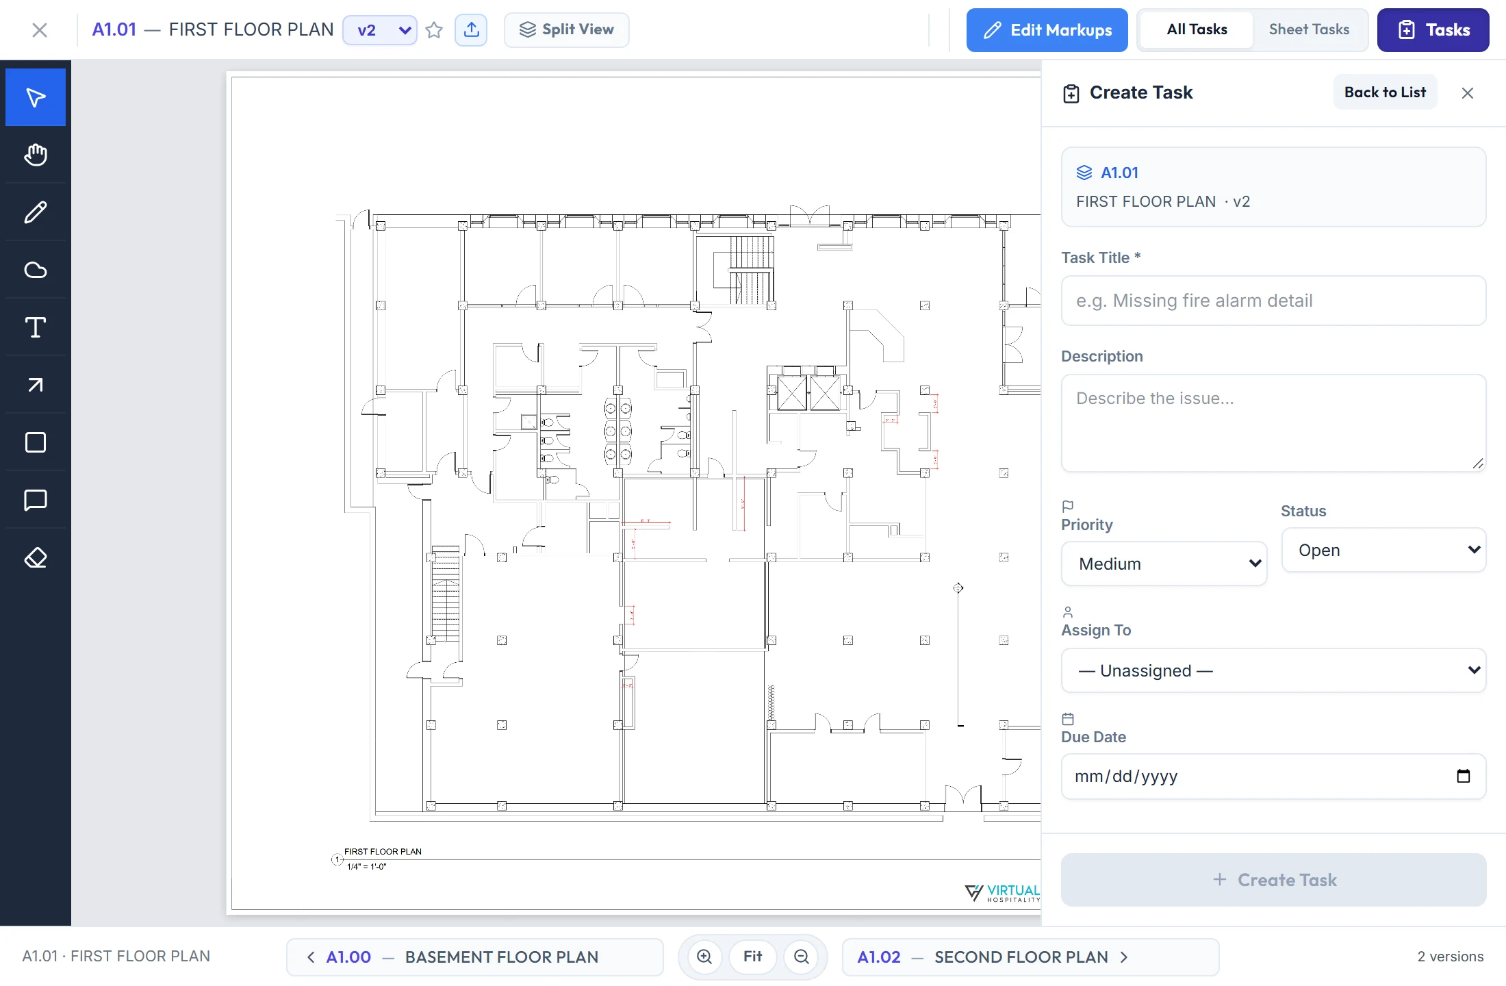This screenshot has height=986, width=1506.
Task: Zoom out with the magnifier minus icon
Action: tap(801, 957)
